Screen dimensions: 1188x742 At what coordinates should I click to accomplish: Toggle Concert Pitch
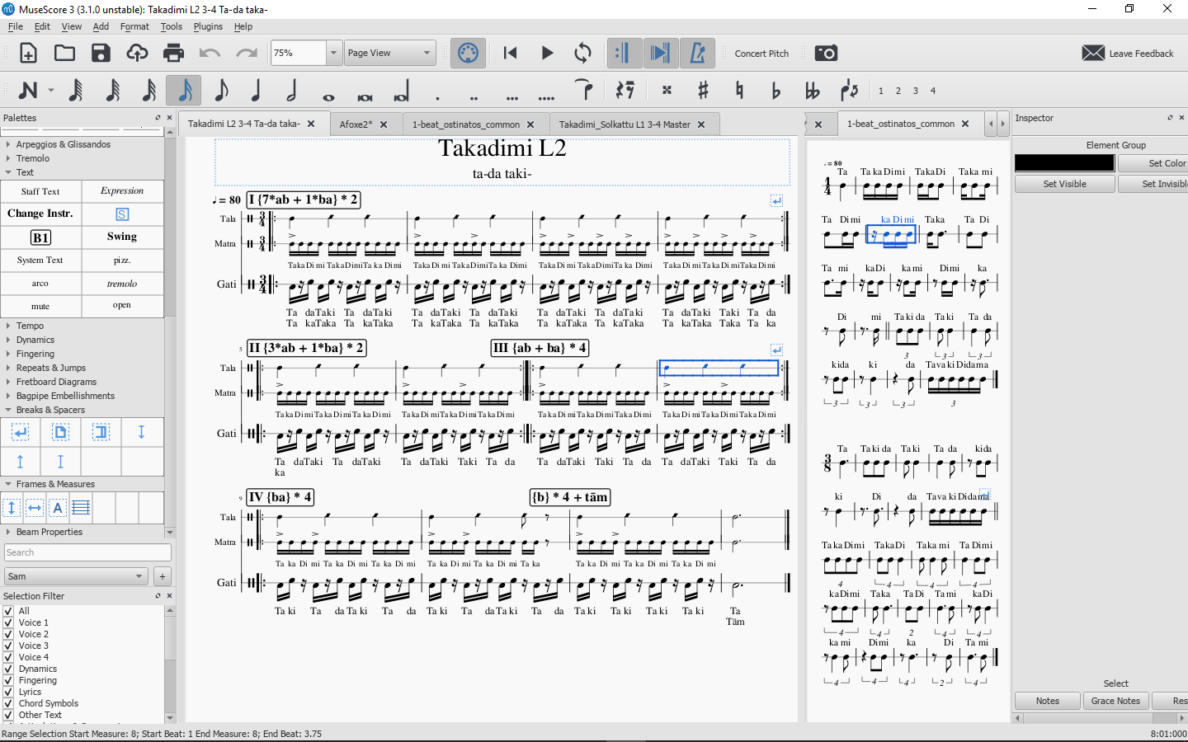761,54
